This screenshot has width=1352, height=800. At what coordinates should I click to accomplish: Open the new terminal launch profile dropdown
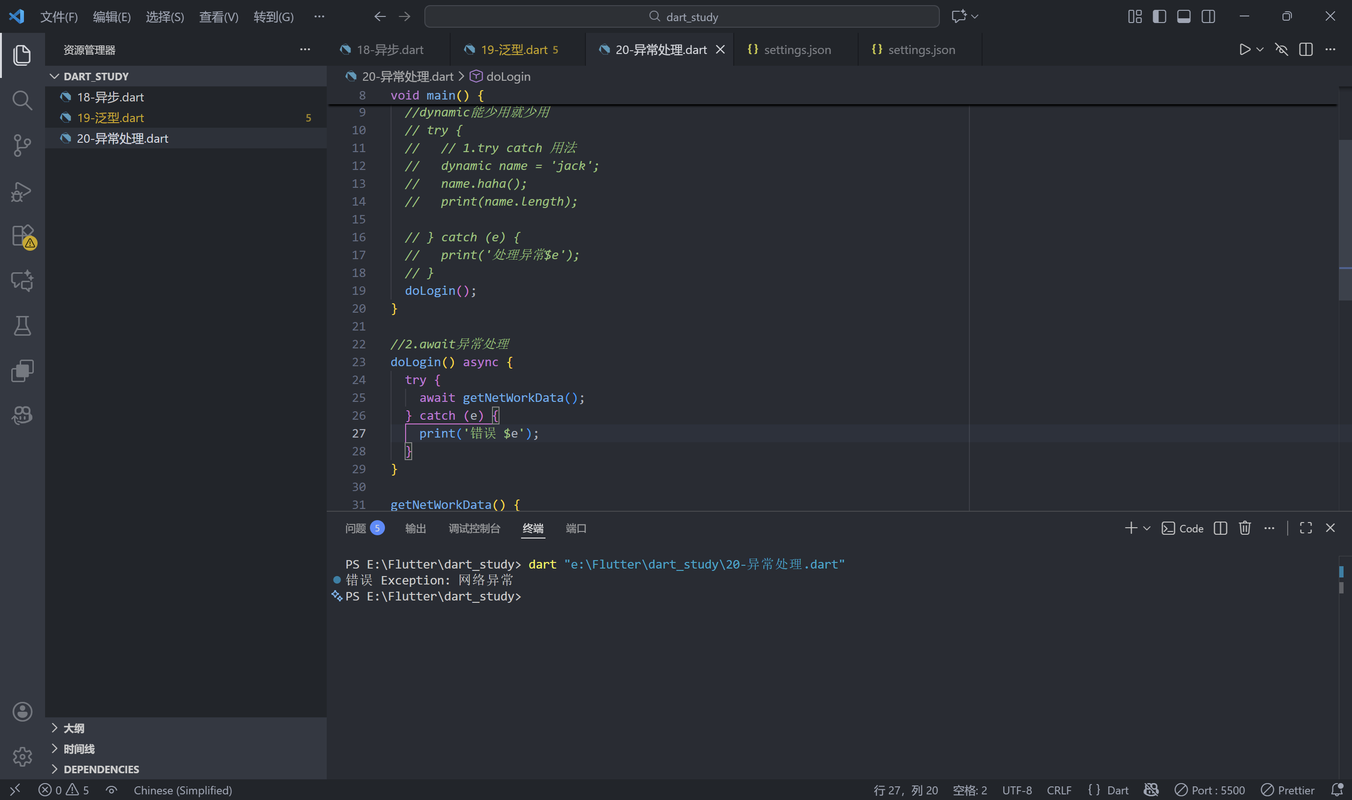[x=1147, y=528]
